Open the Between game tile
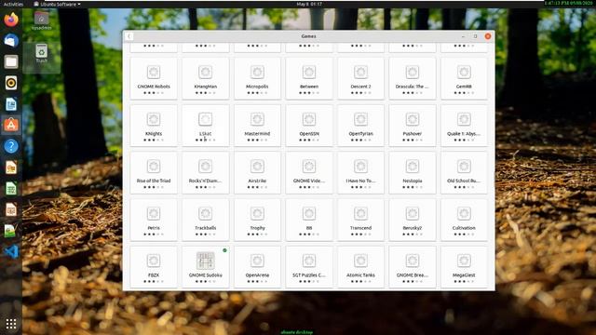Image resolution: width=596 pixels, height=335 pixels. 308,78
